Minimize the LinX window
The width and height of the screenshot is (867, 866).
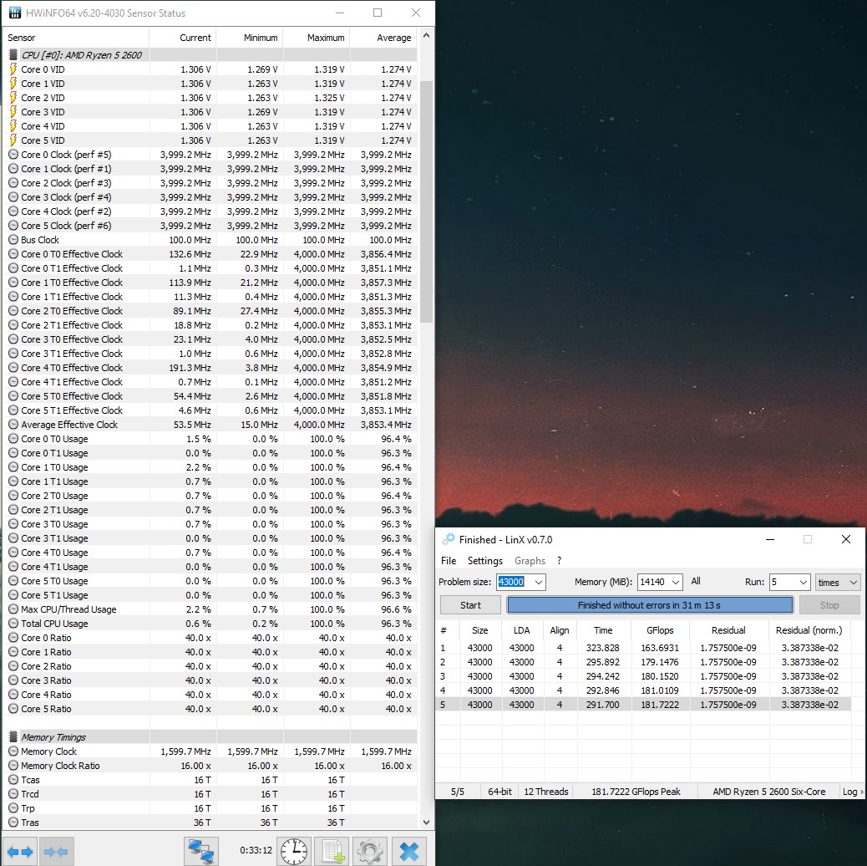pos(769,539)
